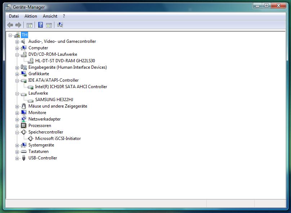Screen dimensions: 291x213
Task: Click the Tastaturen keyboard icon
Action: tap(23, 151)
